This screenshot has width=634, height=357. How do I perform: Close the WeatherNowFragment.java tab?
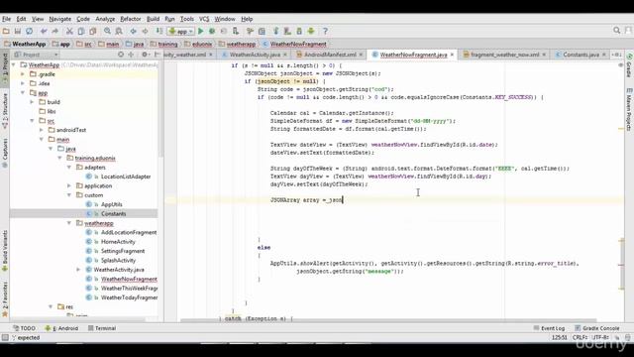[x=452, y=55]
